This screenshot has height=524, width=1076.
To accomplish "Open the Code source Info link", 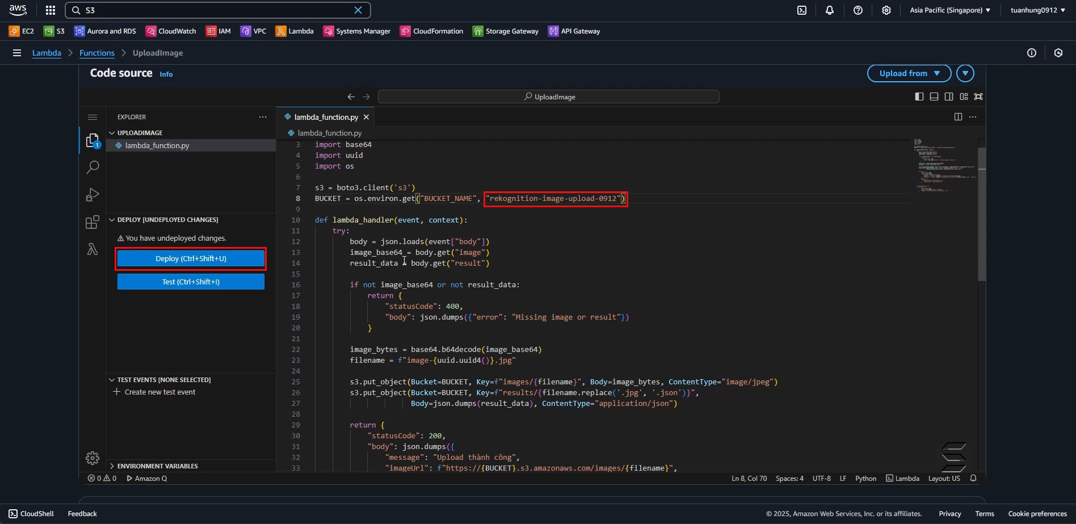I will click(166, 74).
